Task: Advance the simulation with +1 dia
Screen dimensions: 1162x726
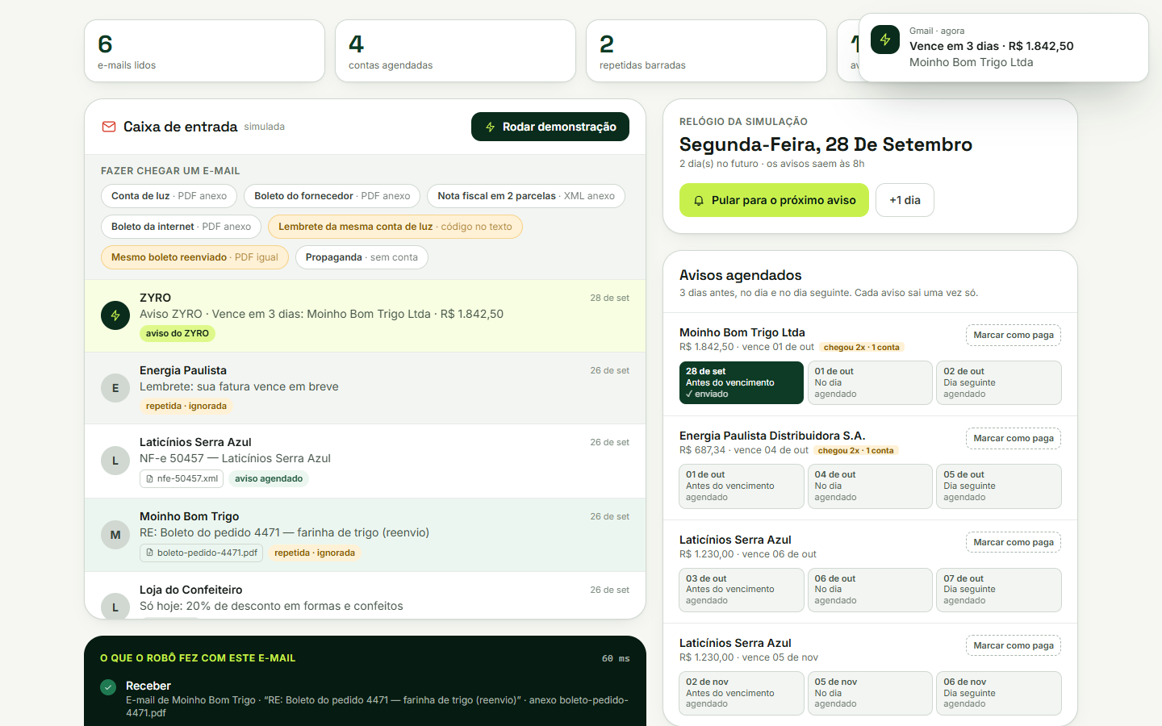Action: 905,200
